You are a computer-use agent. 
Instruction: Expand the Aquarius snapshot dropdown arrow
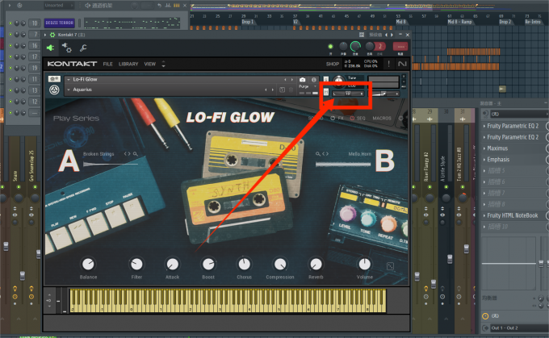[x=69, y=90]
